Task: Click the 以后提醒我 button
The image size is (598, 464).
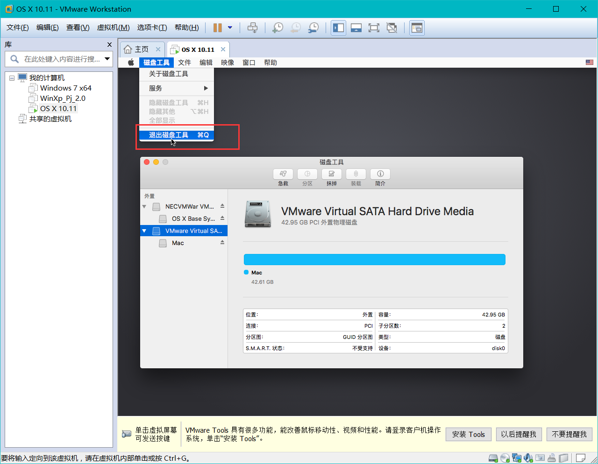Action: [519, 434]
